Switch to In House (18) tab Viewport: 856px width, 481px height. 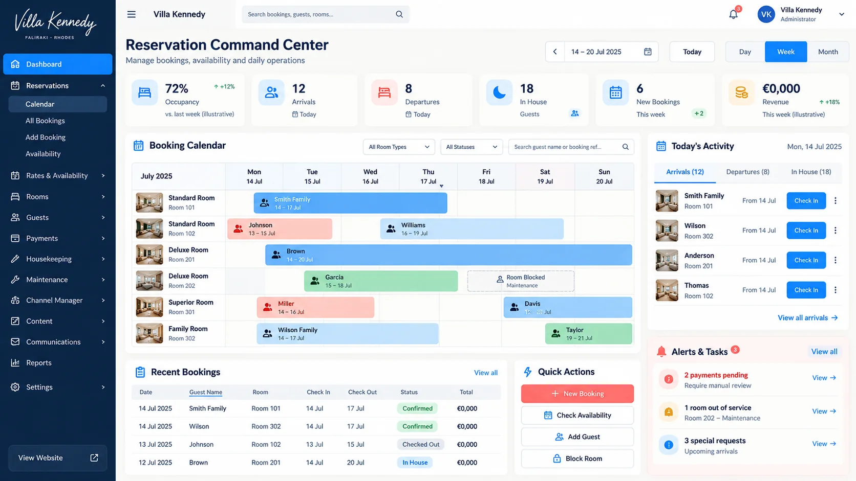tap(811, 172)
